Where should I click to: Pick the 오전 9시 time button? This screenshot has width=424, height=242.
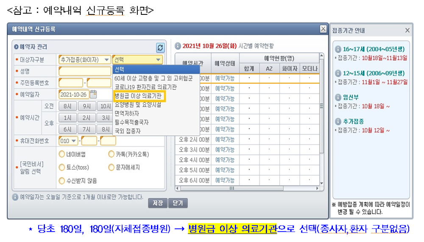87,106
